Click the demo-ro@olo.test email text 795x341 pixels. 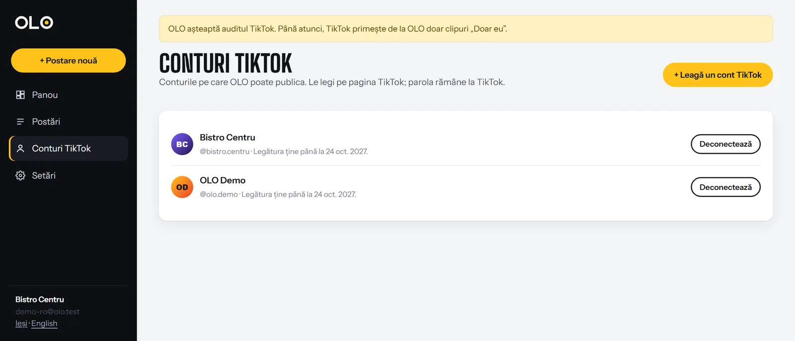tap(47, 312)
